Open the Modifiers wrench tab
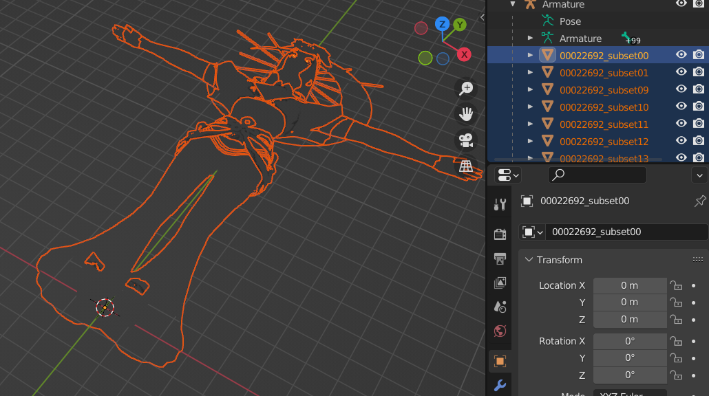Image resolution: width=709 pixels, height=396 pixels. coord(500,385)
